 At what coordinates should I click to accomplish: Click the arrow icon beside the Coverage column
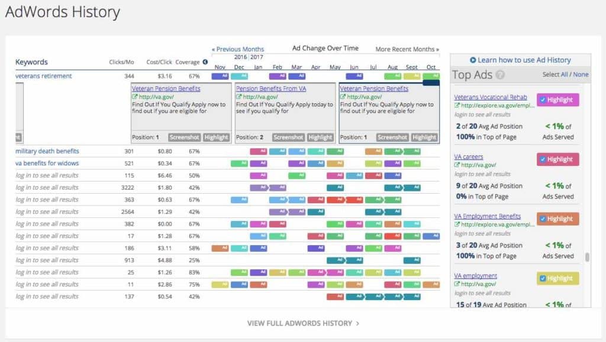pyautogui.click(x=205, y=62)
